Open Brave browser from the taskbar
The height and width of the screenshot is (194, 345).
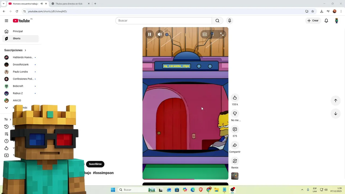click(201, 190)
